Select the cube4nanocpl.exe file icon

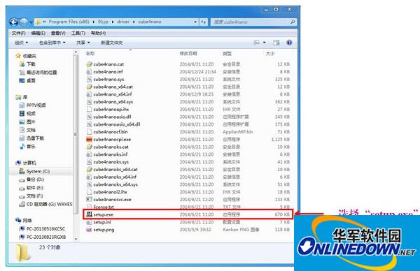pyautogui.click(x=89, y=139)
